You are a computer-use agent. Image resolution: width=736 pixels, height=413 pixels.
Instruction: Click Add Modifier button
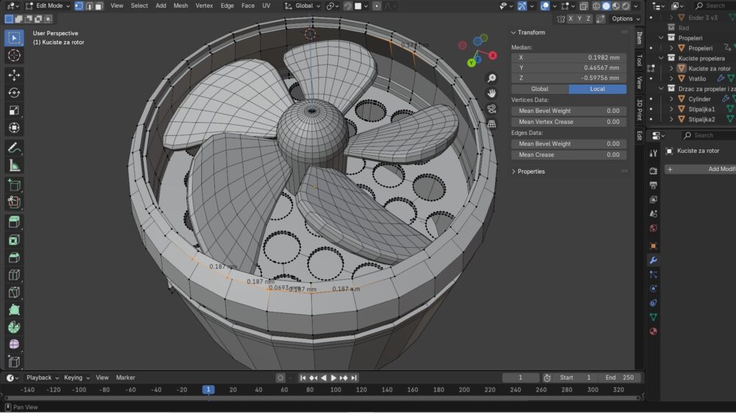700,169
